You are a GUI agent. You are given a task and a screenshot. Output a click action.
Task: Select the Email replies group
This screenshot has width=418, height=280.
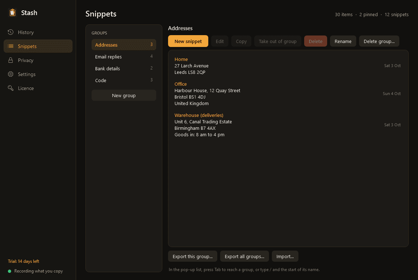tap(124, 57)
